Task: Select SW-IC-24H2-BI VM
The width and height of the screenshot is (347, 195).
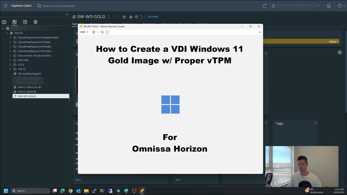Action: click(27, 92)
